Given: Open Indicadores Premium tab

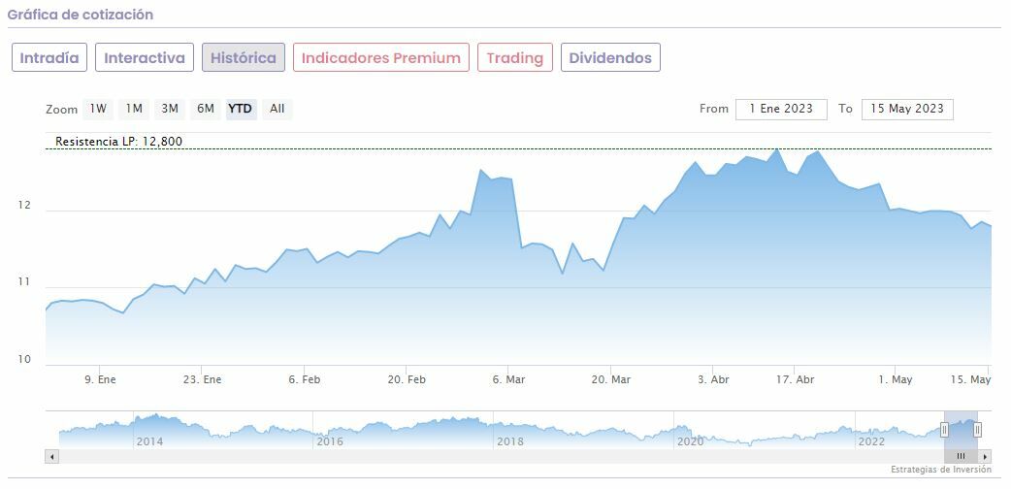Looking at the screenshot, I should tap(381, 57).
